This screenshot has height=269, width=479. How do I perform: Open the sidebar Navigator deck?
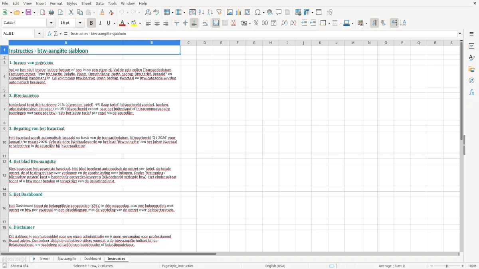pos(471,81)
